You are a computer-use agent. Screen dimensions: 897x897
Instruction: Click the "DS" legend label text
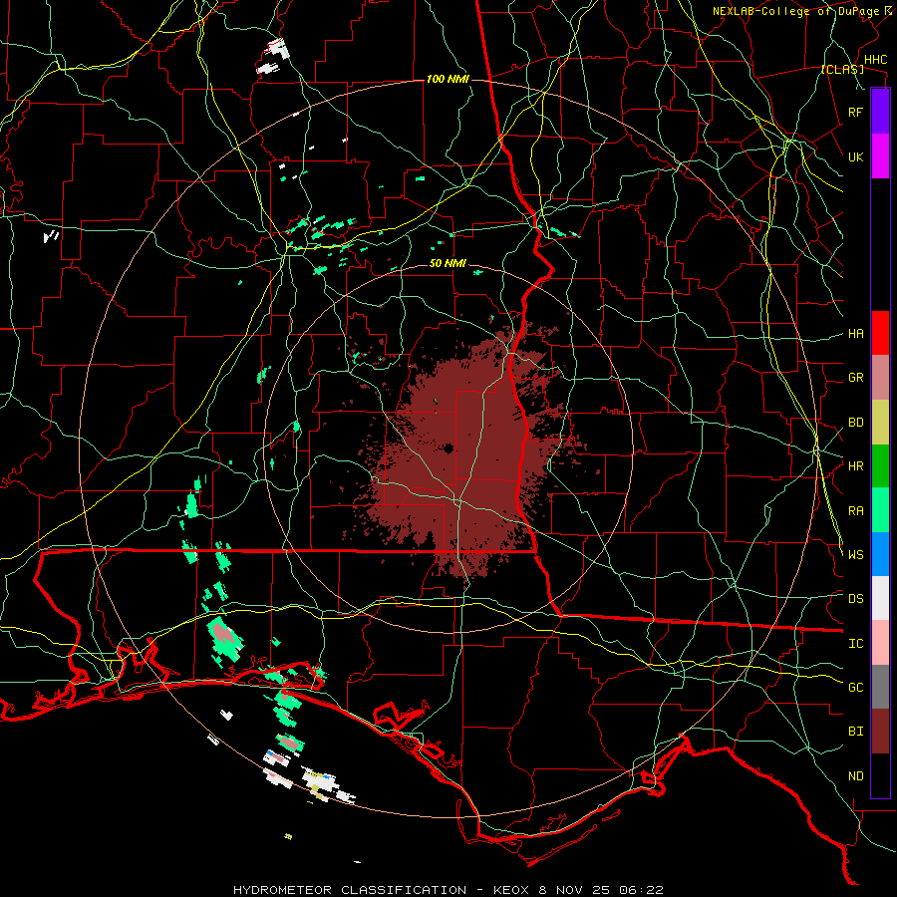pos(855,599)
